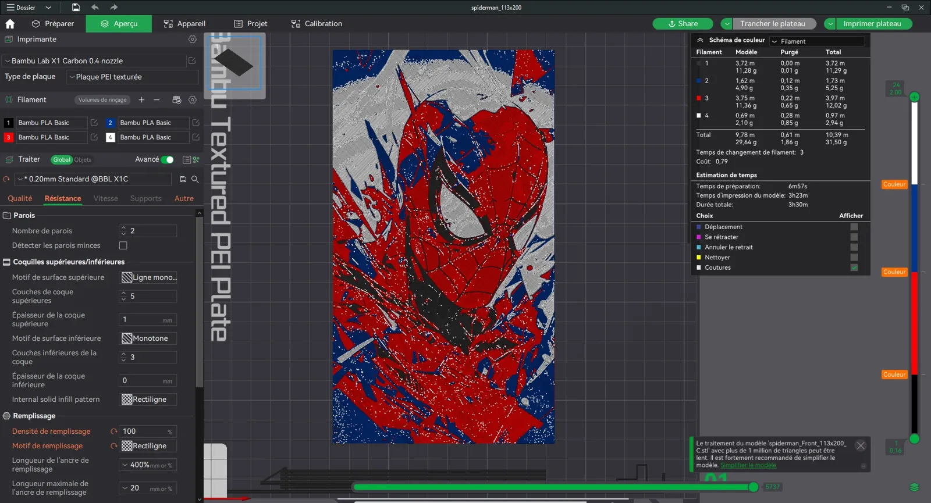The image size is (931, 503).
Task: Follow the Simplifier le modèle link
Action: (x=748, y=465)
